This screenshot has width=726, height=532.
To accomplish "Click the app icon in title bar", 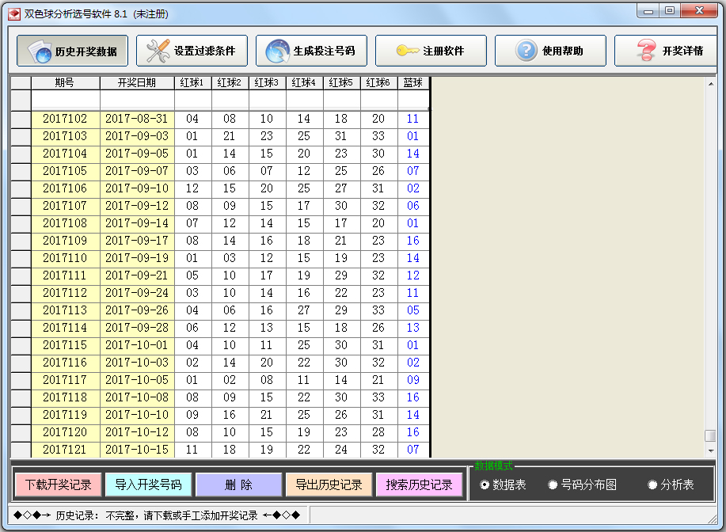I will coord(13,13).
